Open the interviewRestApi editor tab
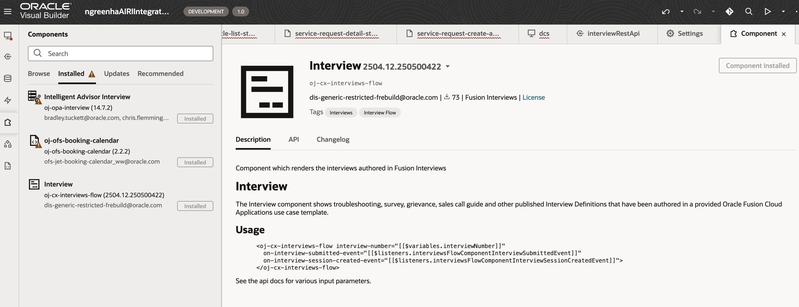The image size is (799, 307). (x=613, y=33)
